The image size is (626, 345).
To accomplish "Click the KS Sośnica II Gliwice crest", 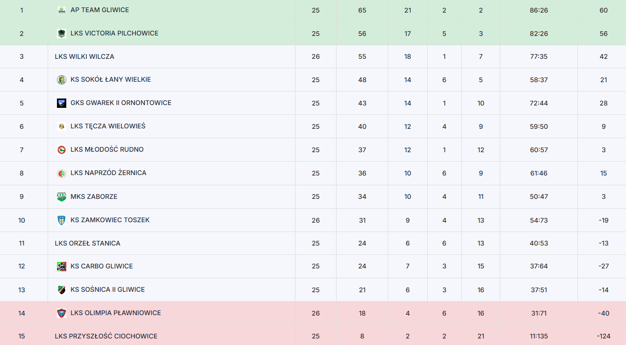I will coord(61,290).
